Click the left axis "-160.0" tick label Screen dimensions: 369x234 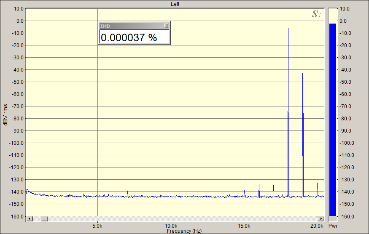click(x=16, y=216)
